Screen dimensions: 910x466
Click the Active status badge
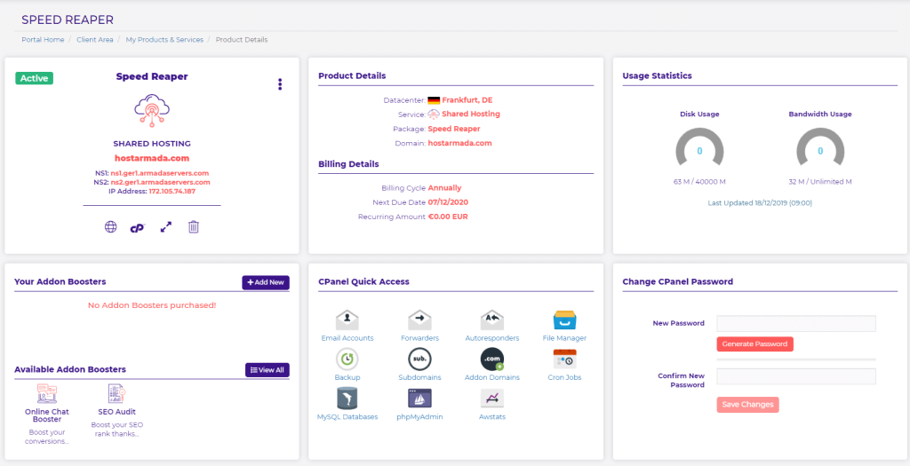(x=35, y=78)
